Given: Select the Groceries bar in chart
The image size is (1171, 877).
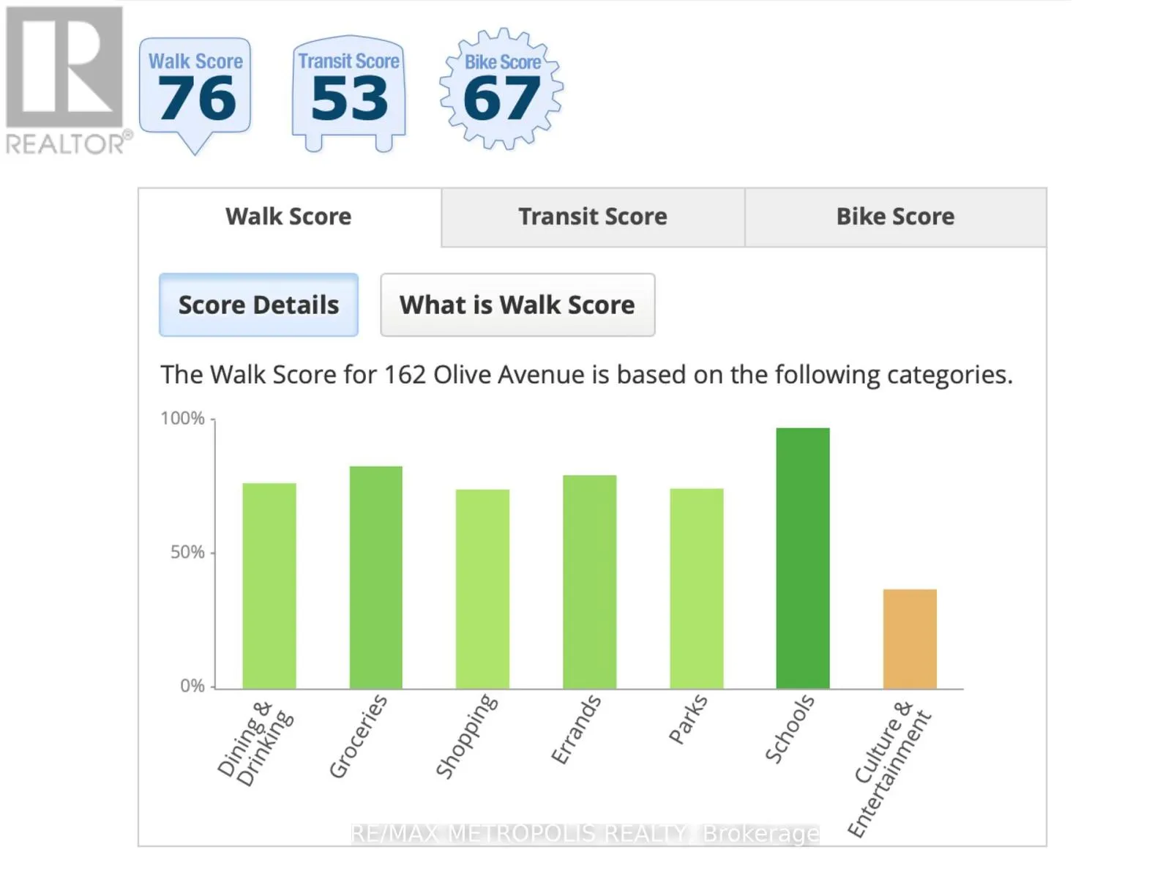Looking at the screenshot, I should pos(376,578).
